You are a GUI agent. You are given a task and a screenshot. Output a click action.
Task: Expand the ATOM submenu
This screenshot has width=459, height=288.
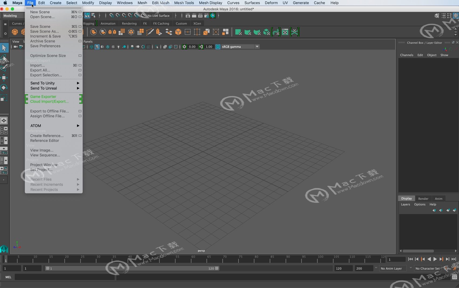[54, 126]
